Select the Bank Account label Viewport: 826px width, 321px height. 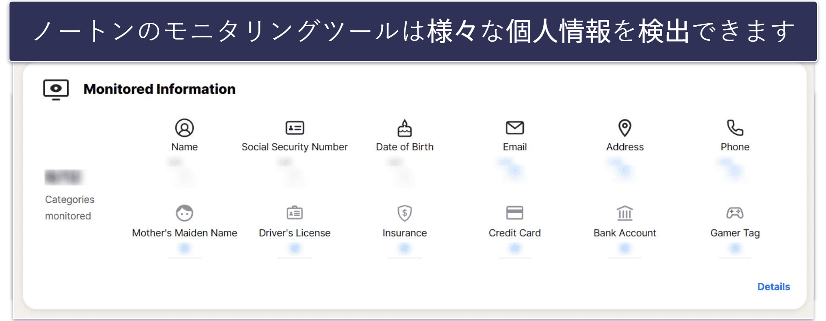tap(625, 233)
